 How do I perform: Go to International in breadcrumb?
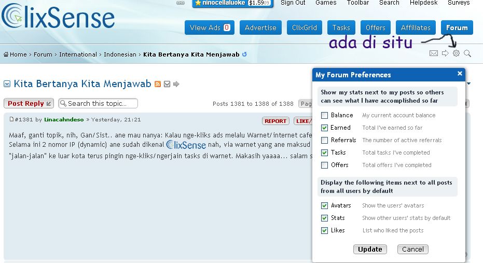[78, 54]
